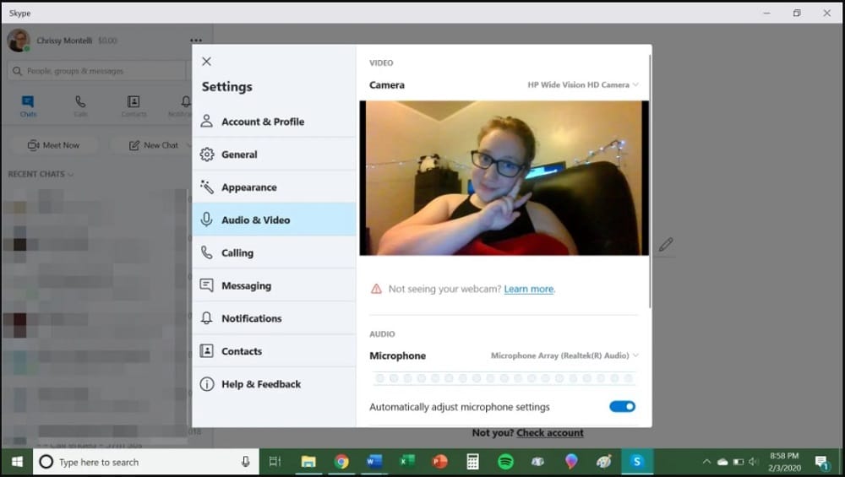Viewport: 845px width, 477px height.
Task: Open Excel from the taskbar
Action: coord(407,462)
